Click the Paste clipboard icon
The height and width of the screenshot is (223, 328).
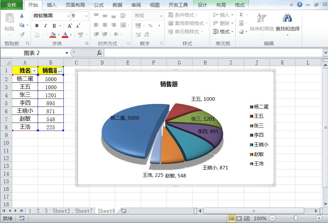9,18
